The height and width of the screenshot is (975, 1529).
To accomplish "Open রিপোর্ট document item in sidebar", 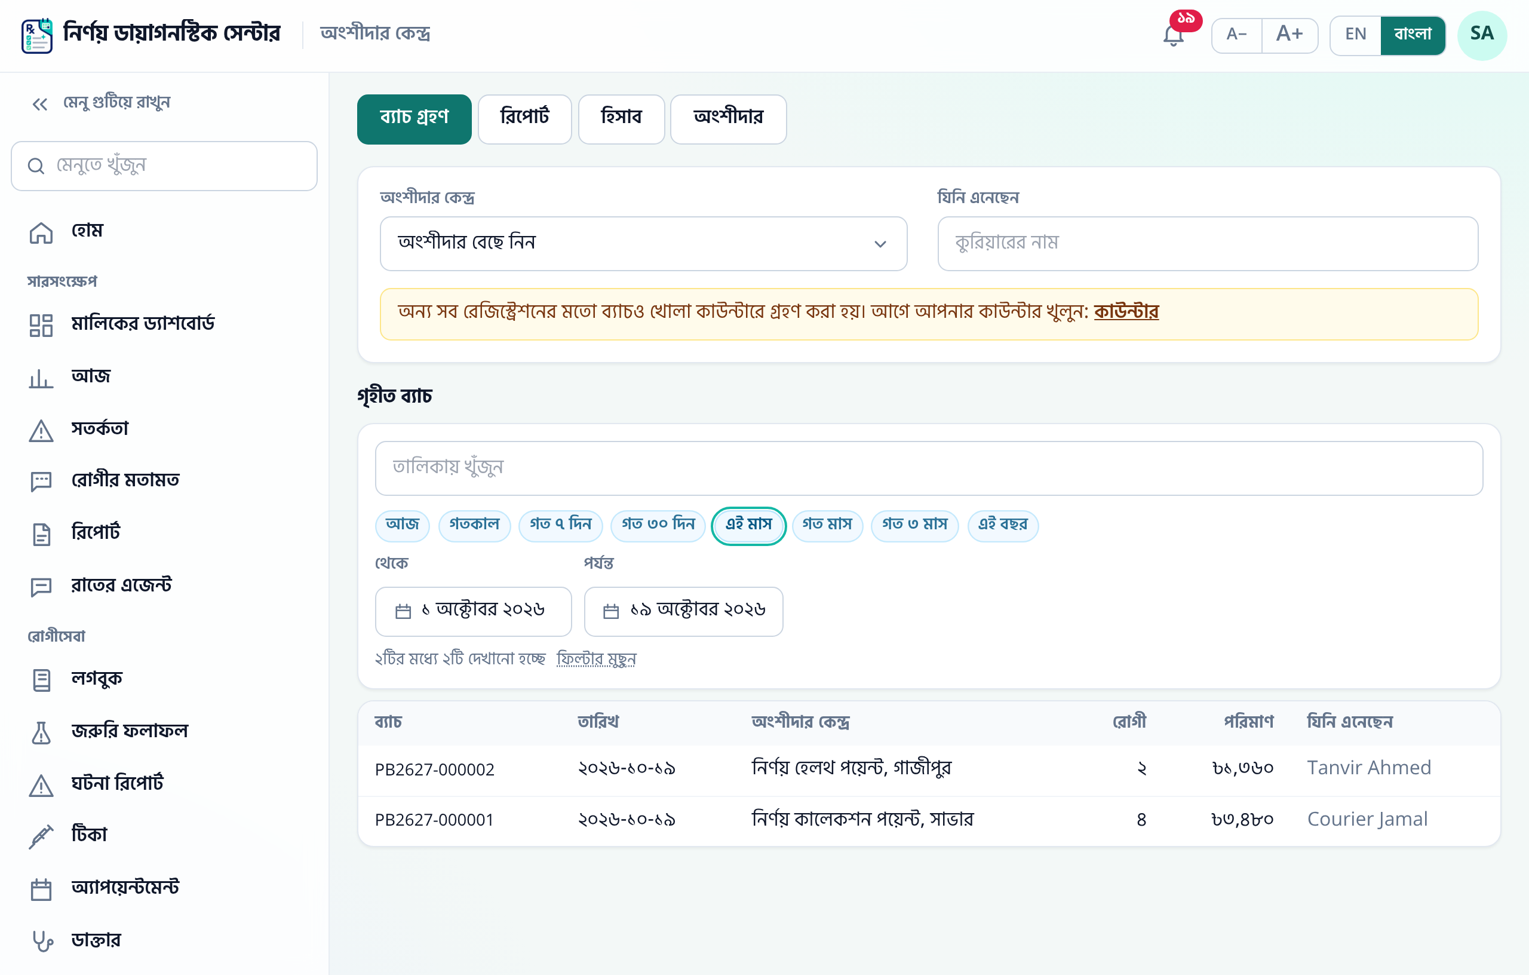I will [164, 534].
